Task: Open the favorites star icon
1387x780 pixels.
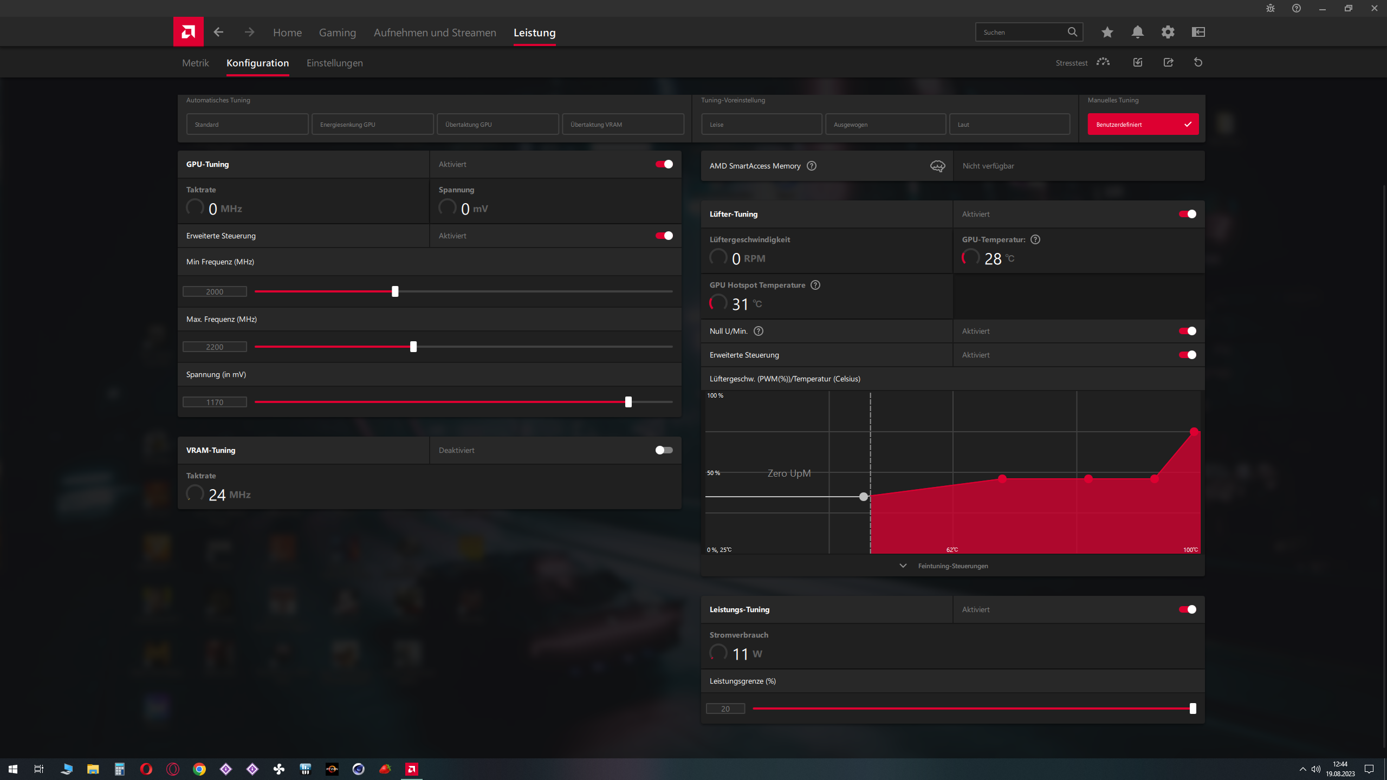Action: click(x=1107, y=32)
